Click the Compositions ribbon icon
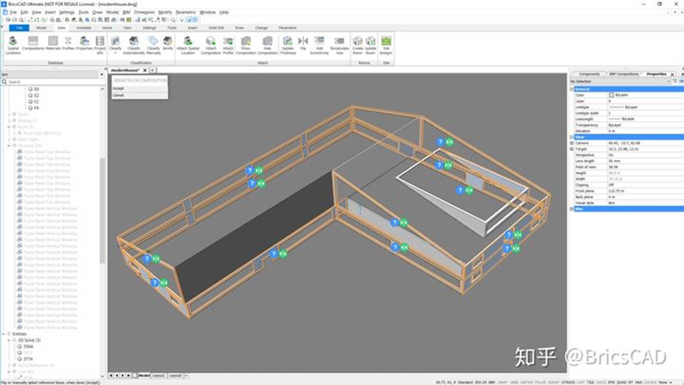 click(x=33, y=43)
